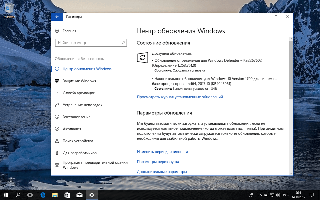This screenshot has height=200, width=320.
Task: Open Изменить период активности link
Action: tap(162, 152)
